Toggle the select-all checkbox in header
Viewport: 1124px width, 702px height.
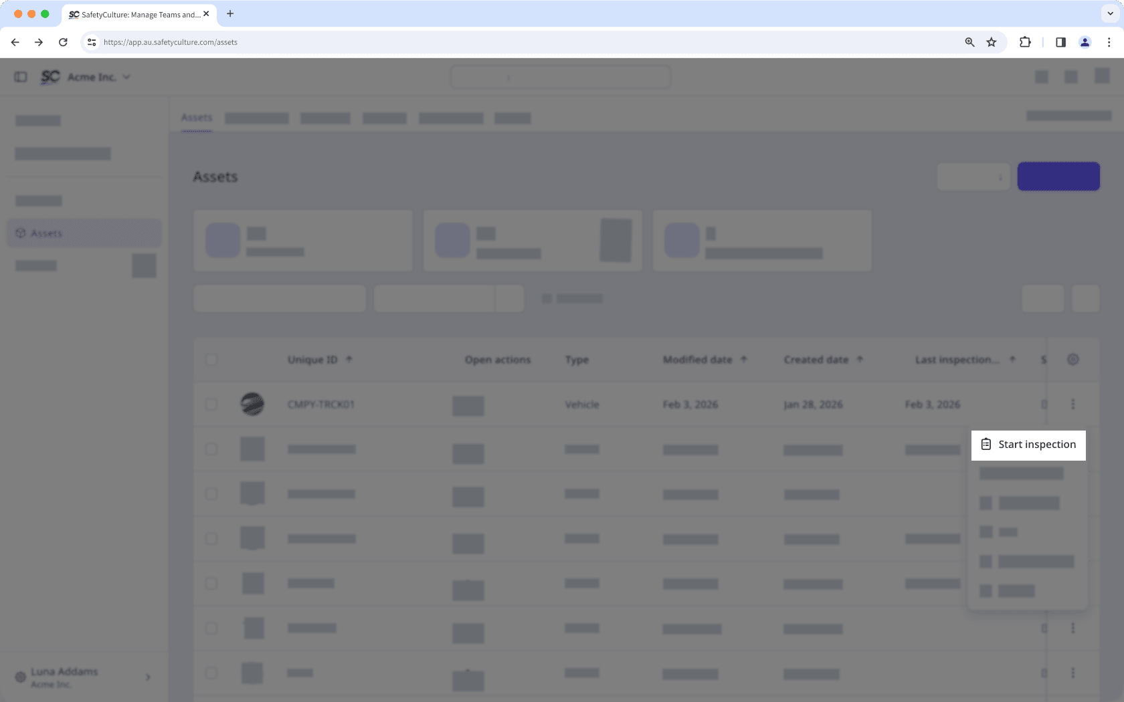coord(211,360)
